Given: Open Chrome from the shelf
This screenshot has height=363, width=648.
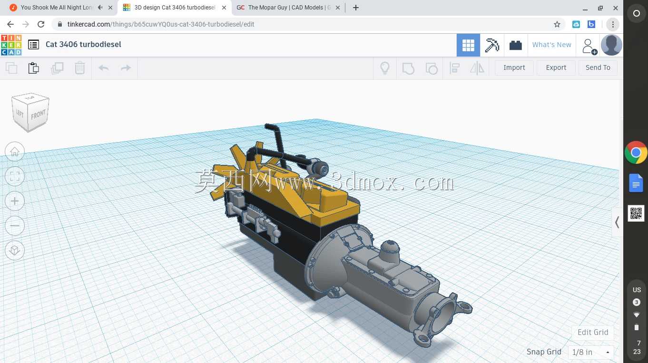Looking at the screenshot, I should [636, 153].
